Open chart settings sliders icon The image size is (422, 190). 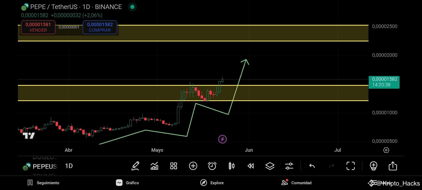click(x=289, y=166)
